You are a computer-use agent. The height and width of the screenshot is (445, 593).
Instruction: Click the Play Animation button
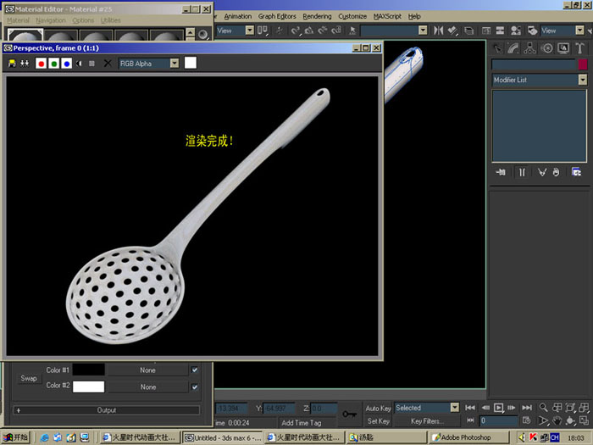point(499,408)
